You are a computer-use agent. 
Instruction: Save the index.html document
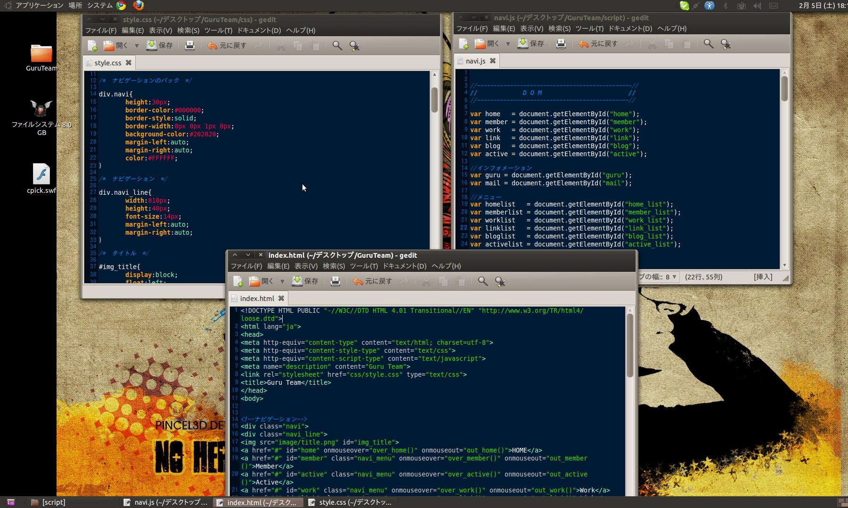[305, 281]
